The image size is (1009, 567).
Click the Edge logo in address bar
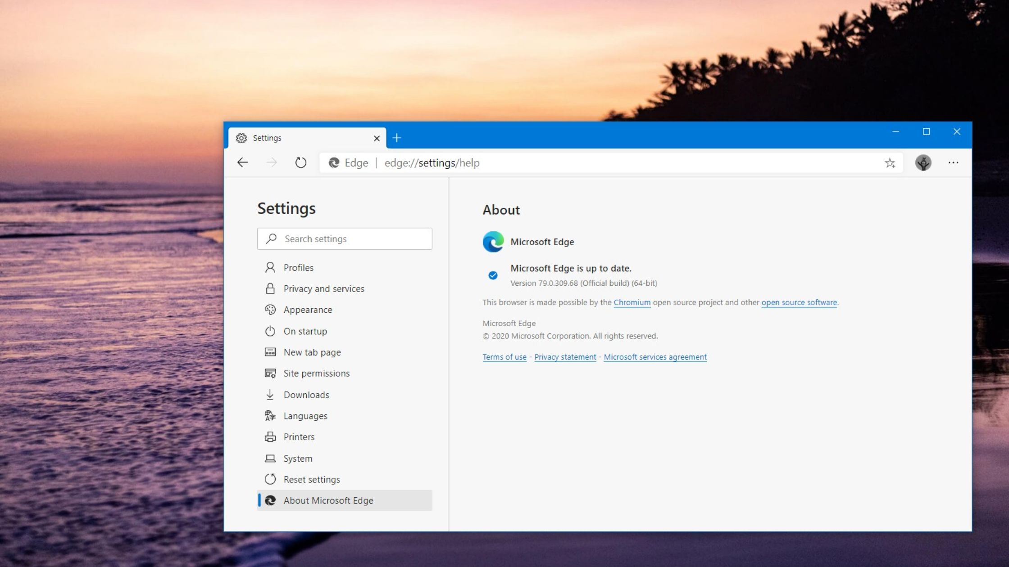pyautogui.click(x=334, y=162)
